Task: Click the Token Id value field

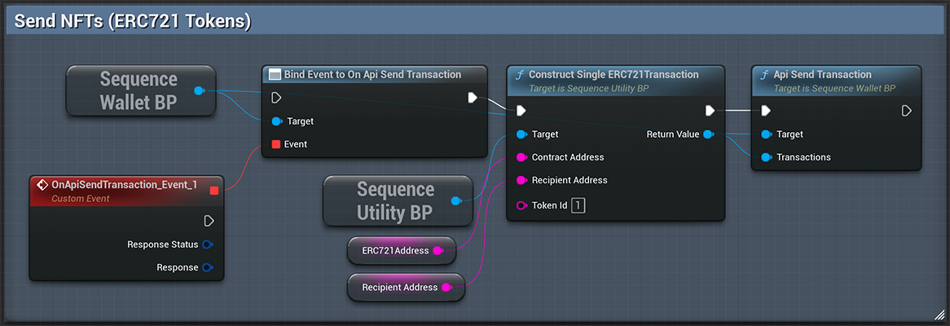Action: [x=578, y=205]
